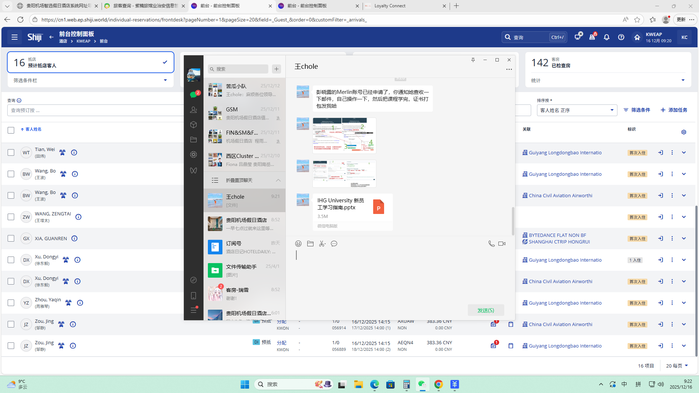Start a voice call with 王chole
The height and width of the screenshot is (393, 699).
[x=491, y=244]
